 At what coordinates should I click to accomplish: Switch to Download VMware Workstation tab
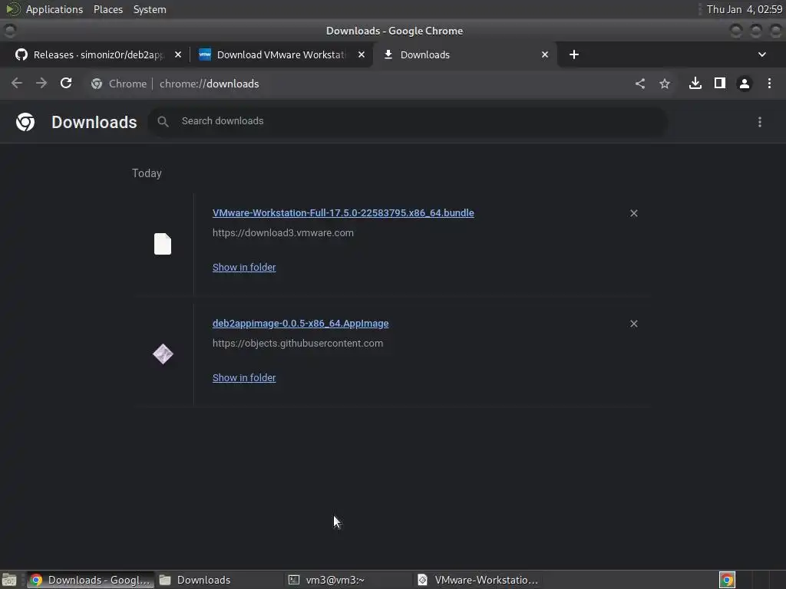point(281,54)
